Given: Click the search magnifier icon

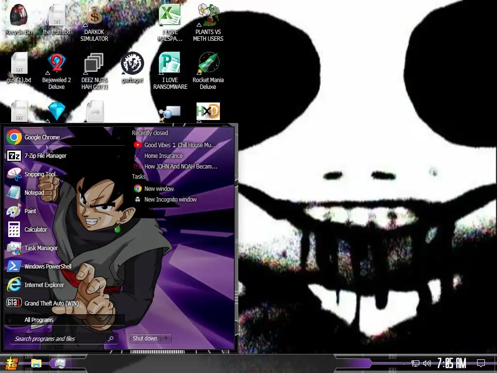Looking at the screenshot, I should (x=111, y=339).
